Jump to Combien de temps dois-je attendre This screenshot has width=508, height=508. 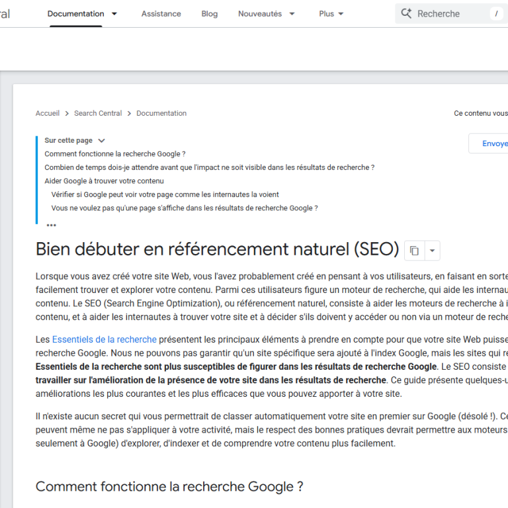(x=209, y=167)
